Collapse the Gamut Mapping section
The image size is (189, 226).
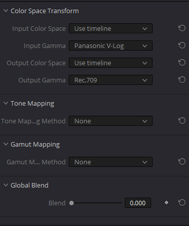coord(6,144)
